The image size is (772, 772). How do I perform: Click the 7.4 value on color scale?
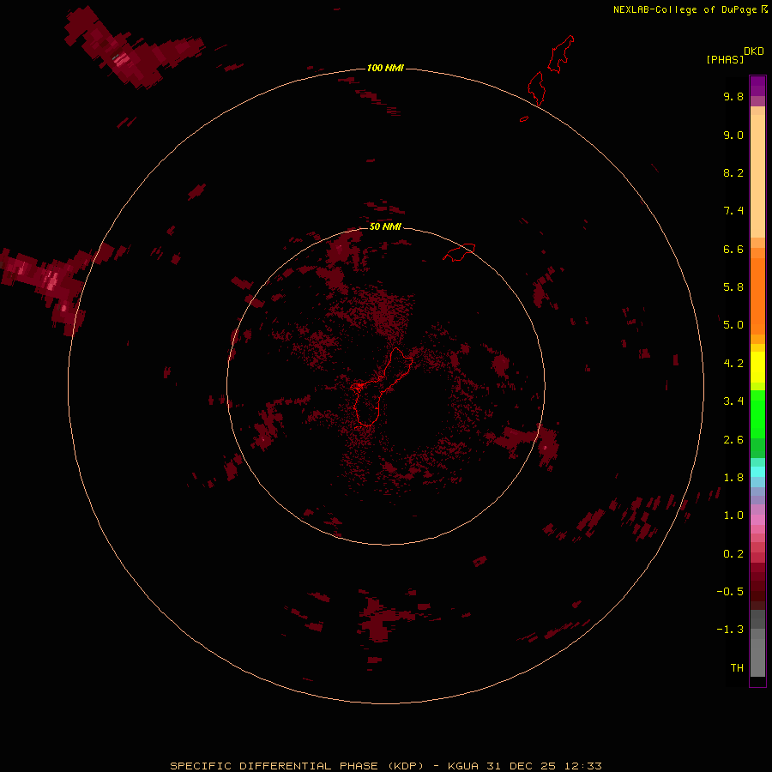point(733,211)
